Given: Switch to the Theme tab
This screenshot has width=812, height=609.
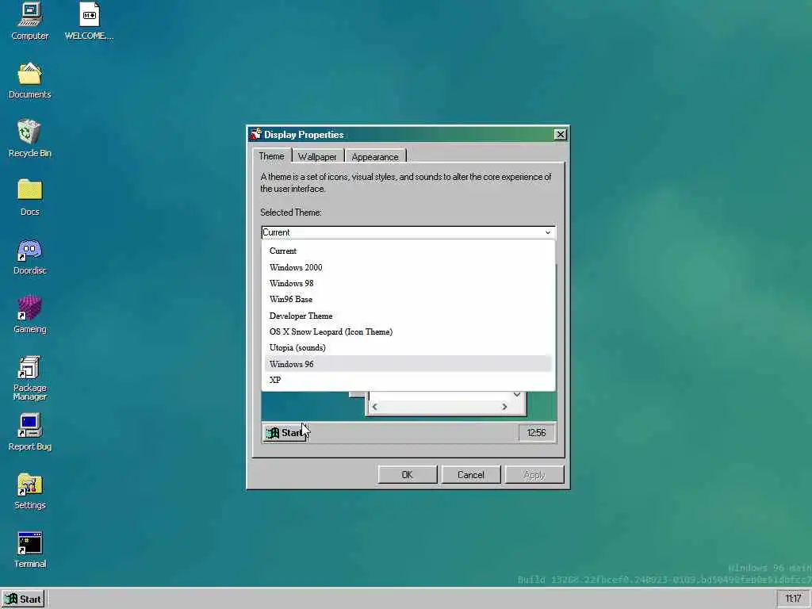Looking at the screenshot, I should (x=271, y=156).
